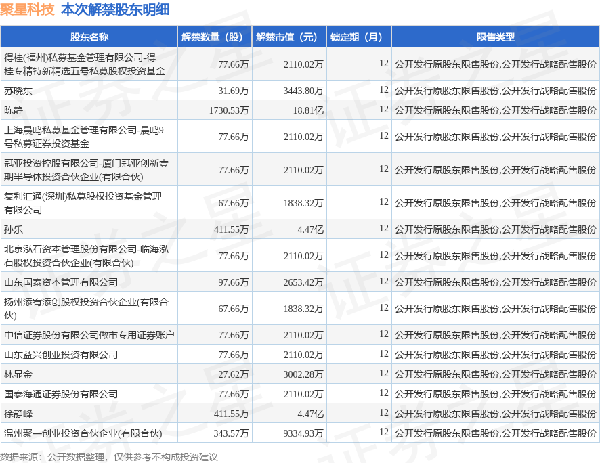Screen dimensions: 600x463
Task: Click 4.47亿 value in 孙乐 row
Action: tap(311, 229)
